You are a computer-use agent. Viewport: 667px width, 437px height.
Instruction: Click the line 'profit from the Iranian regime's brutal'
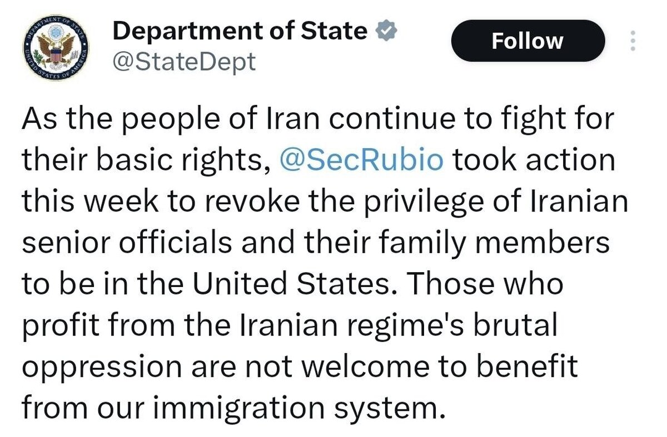pos(289,326)
